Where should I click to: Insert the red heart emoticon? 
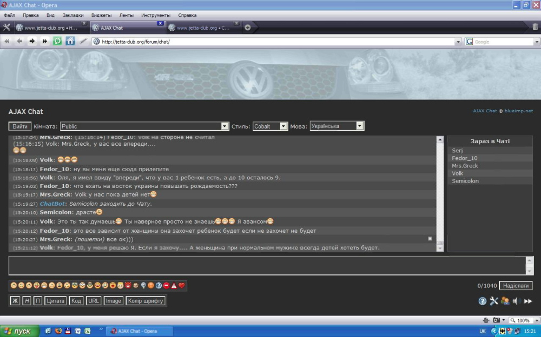pyautogui.click(x=182, y=285)
